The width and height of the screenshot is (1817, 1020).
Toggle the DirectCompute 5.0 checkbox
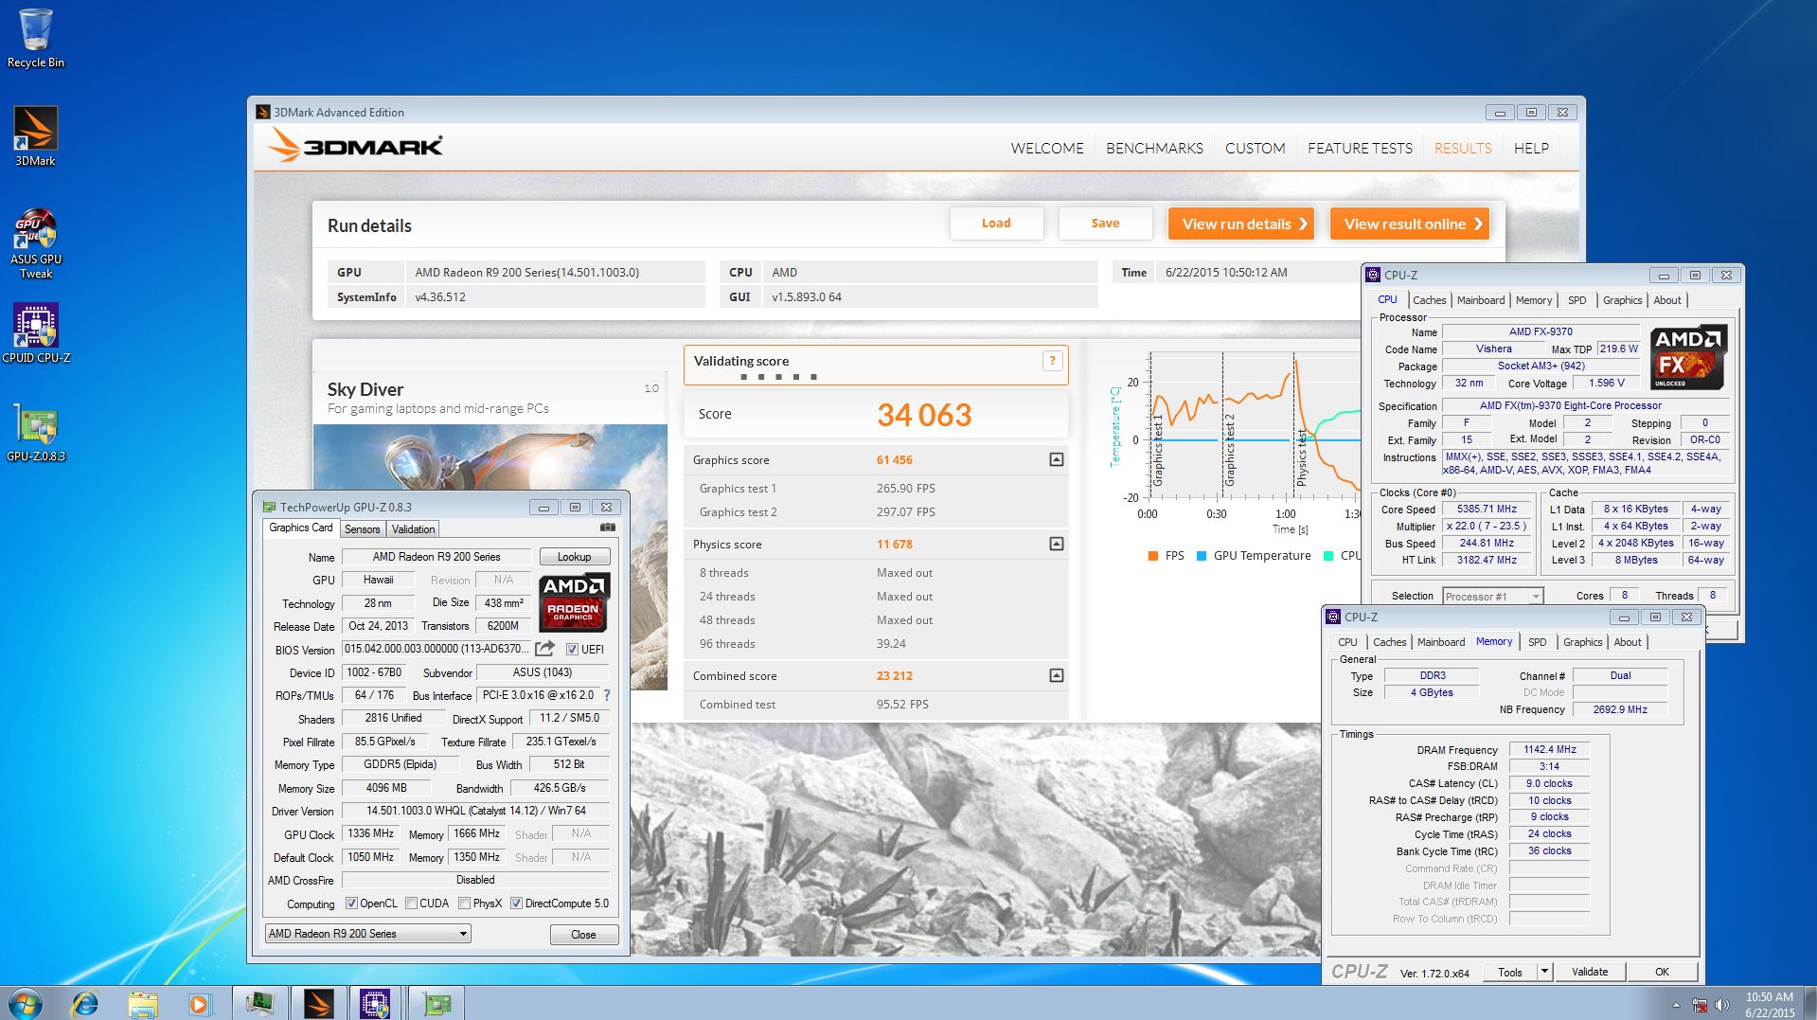coord(516,904)
